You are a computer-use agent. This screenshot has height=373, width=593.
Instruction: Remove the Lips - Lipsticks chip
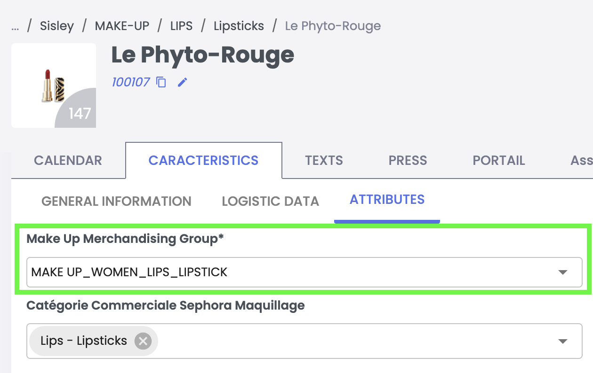point(143,341)
